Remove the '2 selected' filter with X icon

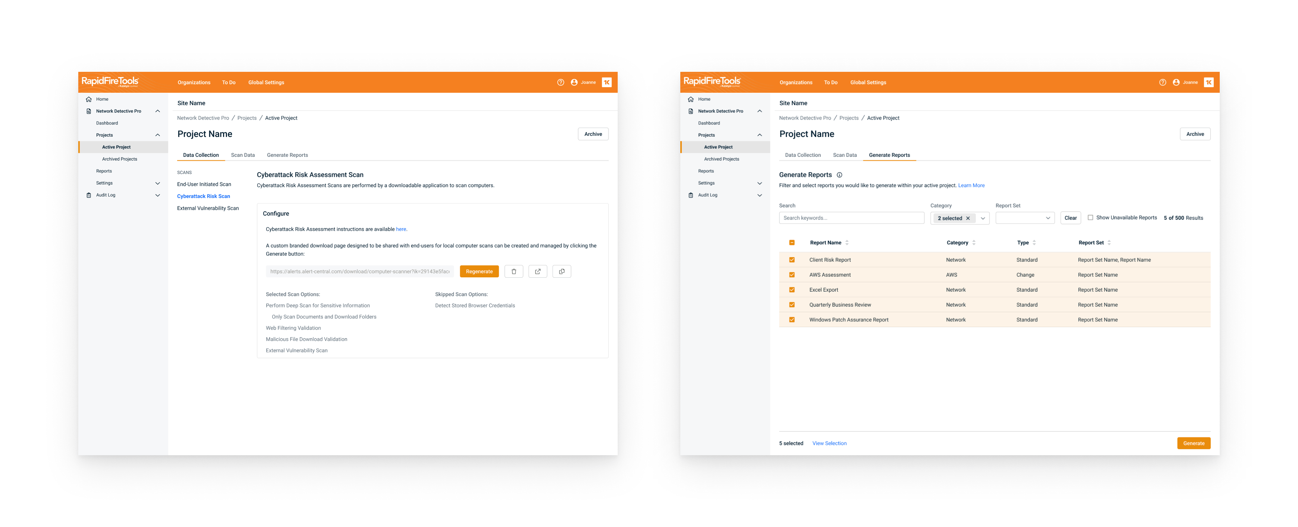coord(968,218)
